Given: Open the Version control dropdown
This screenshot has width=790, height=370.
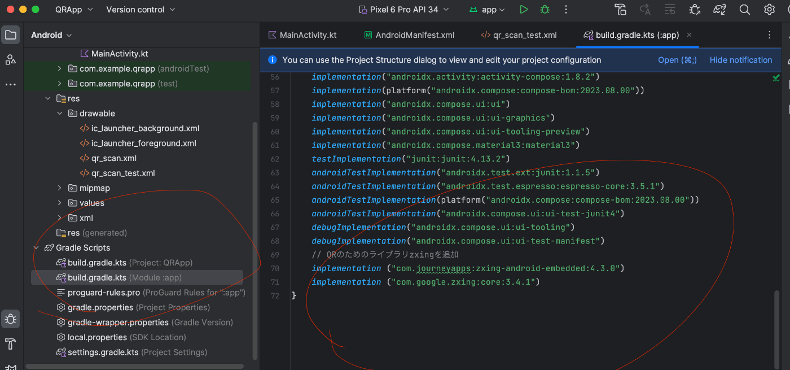Looking at the screenshot, I should (x=141, y=10).
